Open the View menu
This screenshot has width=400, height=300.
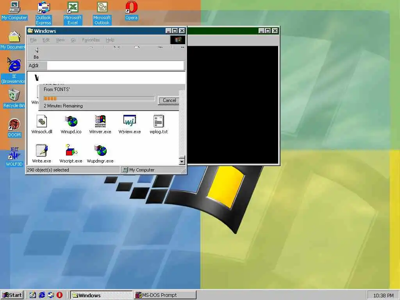[x=60, y=40]
